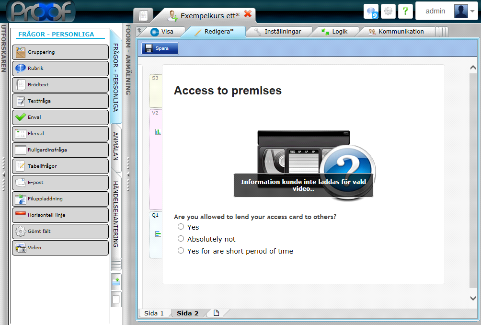Select the 'Yes' radio option
The image size is (481, 325).
181,227
